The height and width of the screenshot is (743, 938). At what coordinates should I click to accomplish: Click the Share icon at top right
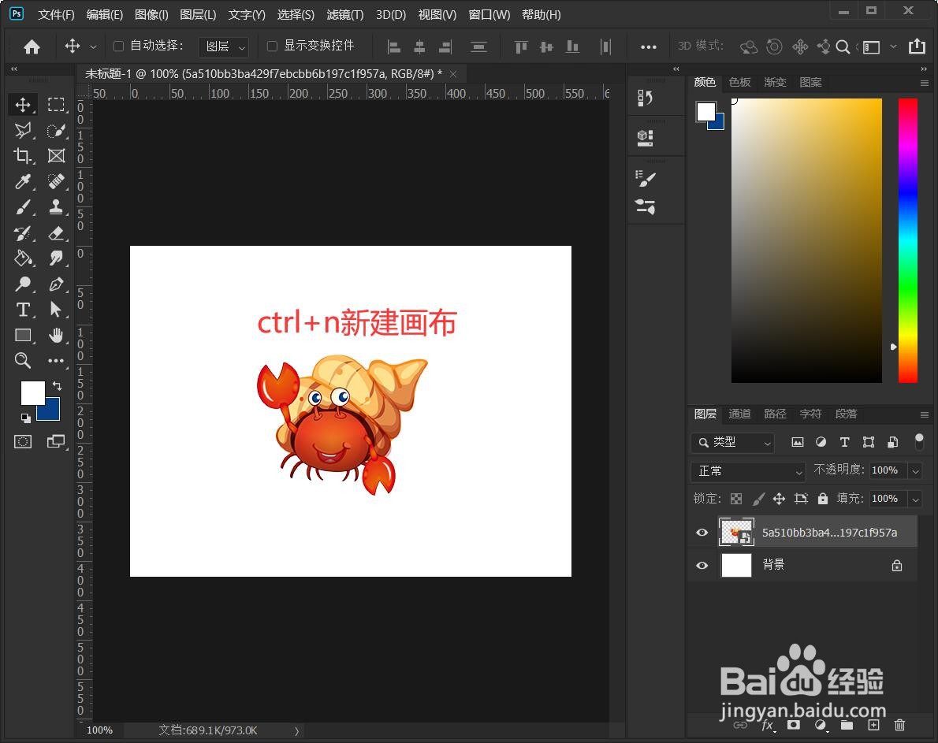tap(917, 46)
